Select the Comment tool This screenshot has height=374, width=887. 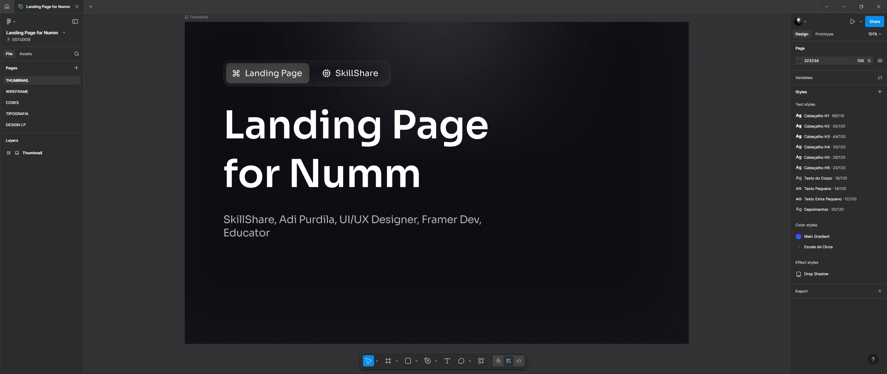pos(461,361)
